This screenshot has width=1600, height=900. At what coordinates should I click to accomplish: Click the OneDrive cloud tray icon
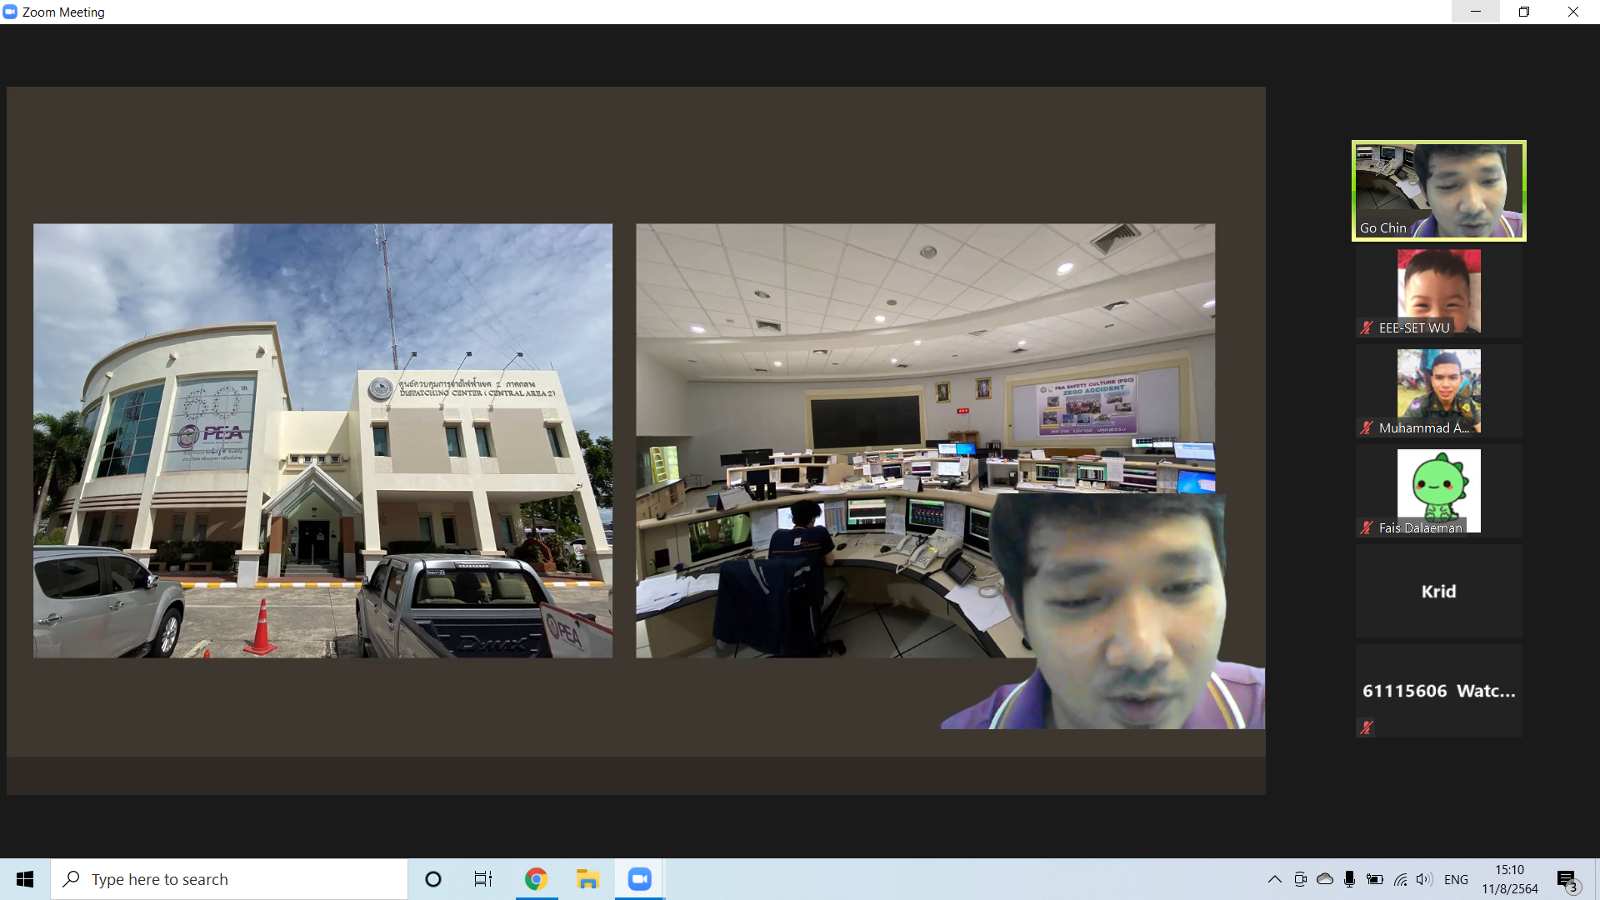(x=1325, y=879)
